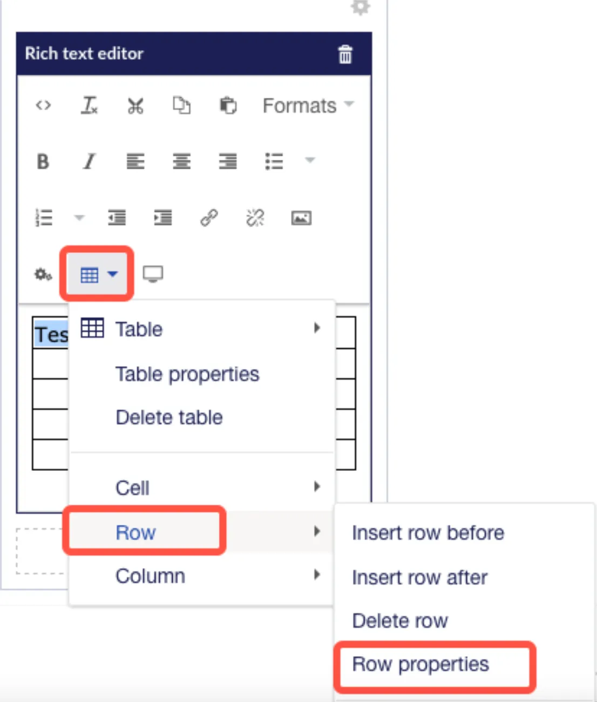
Task: Expand the bullet list style dropdown arrow
Action: click(x=310, y=160)
